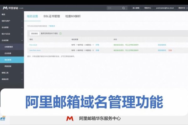Click the green status text in first row
Screen dimensions: 188x125
126,45
